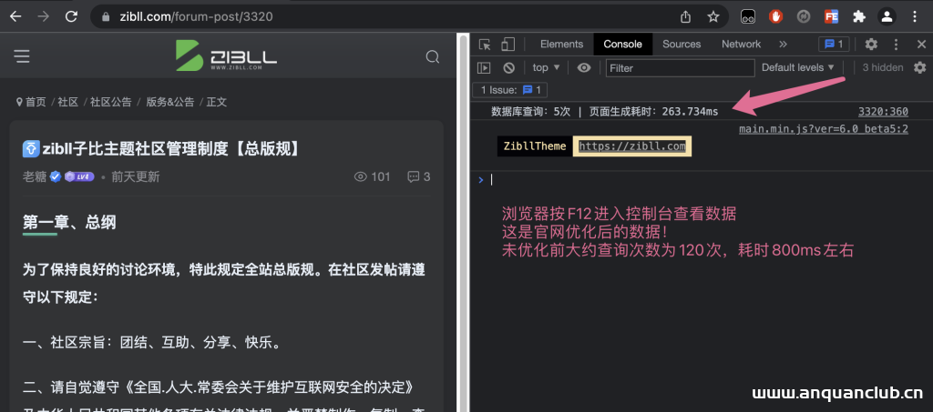Viewport: 933px width, 412px height.
Task: Click the ZIBLL site logo
Action: [226, 55]
